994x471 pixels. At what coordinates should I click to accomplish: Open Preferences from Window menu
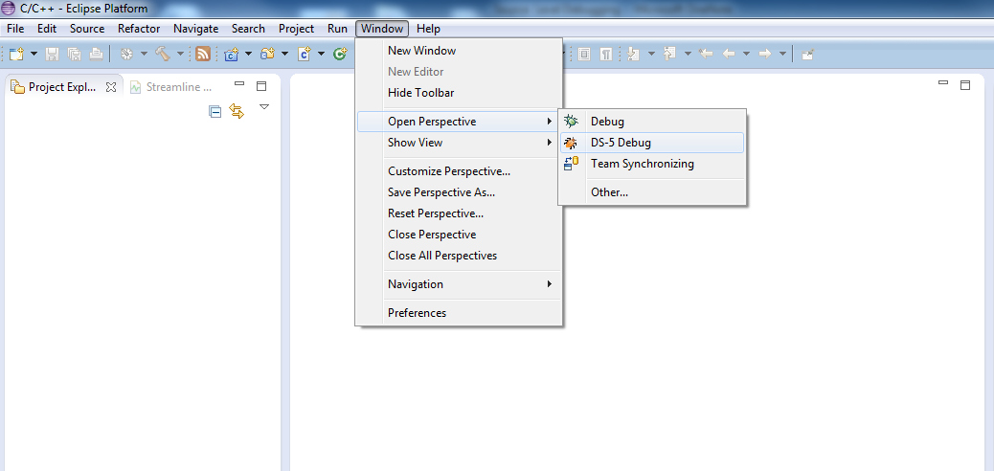pos(460,312)
